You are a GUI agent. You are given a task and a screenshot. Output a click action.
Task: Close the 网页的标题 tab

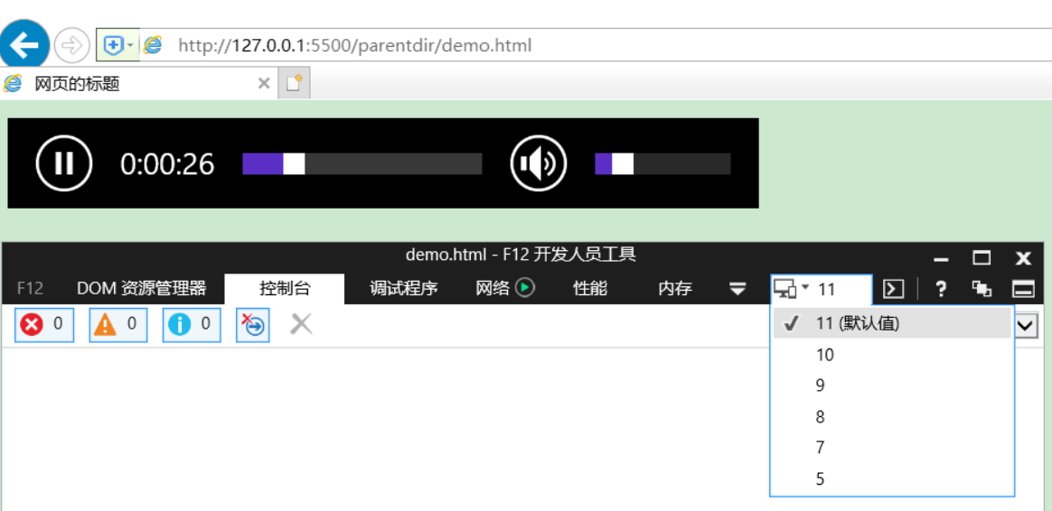pyautogui.click(x=264, y=84)
